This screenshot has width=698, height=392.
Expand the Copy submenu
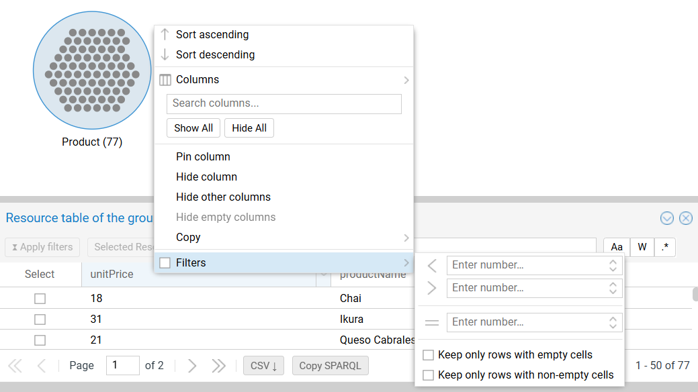(x=187, y=237)
